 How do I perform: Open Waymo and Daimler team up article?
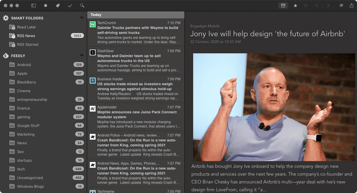[136, 61]
